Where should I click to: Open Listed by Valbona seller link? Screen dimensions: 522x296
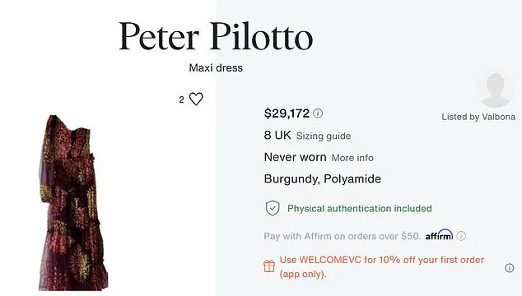478,117
